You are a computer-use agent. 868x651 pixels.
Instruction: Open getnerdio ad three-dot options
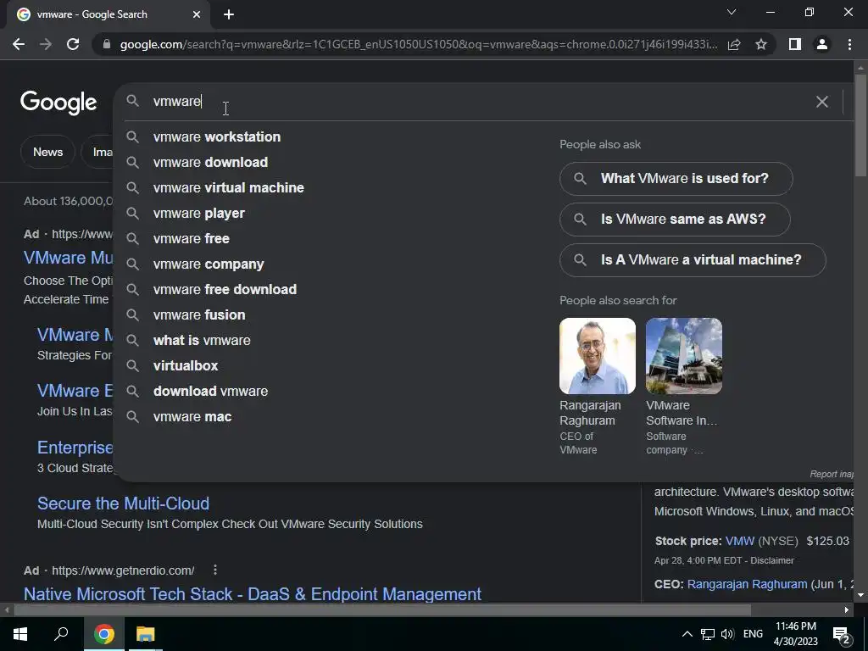[214, 570]
